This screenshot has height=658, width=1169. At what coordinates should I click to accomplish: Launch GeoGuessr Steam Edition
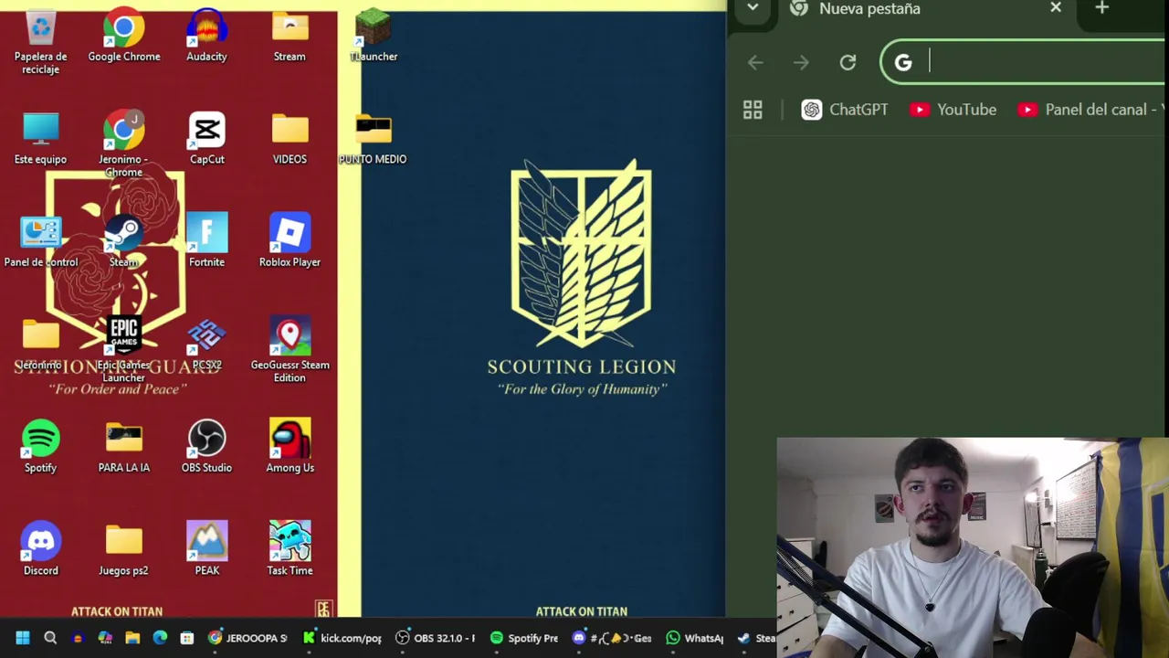point(290,350)
